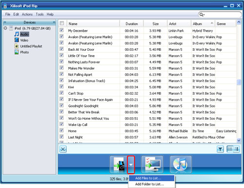Uncheck the Back At Your Door checkbox
The width and height of the screenshot is (244, 188).
[61, 49]
